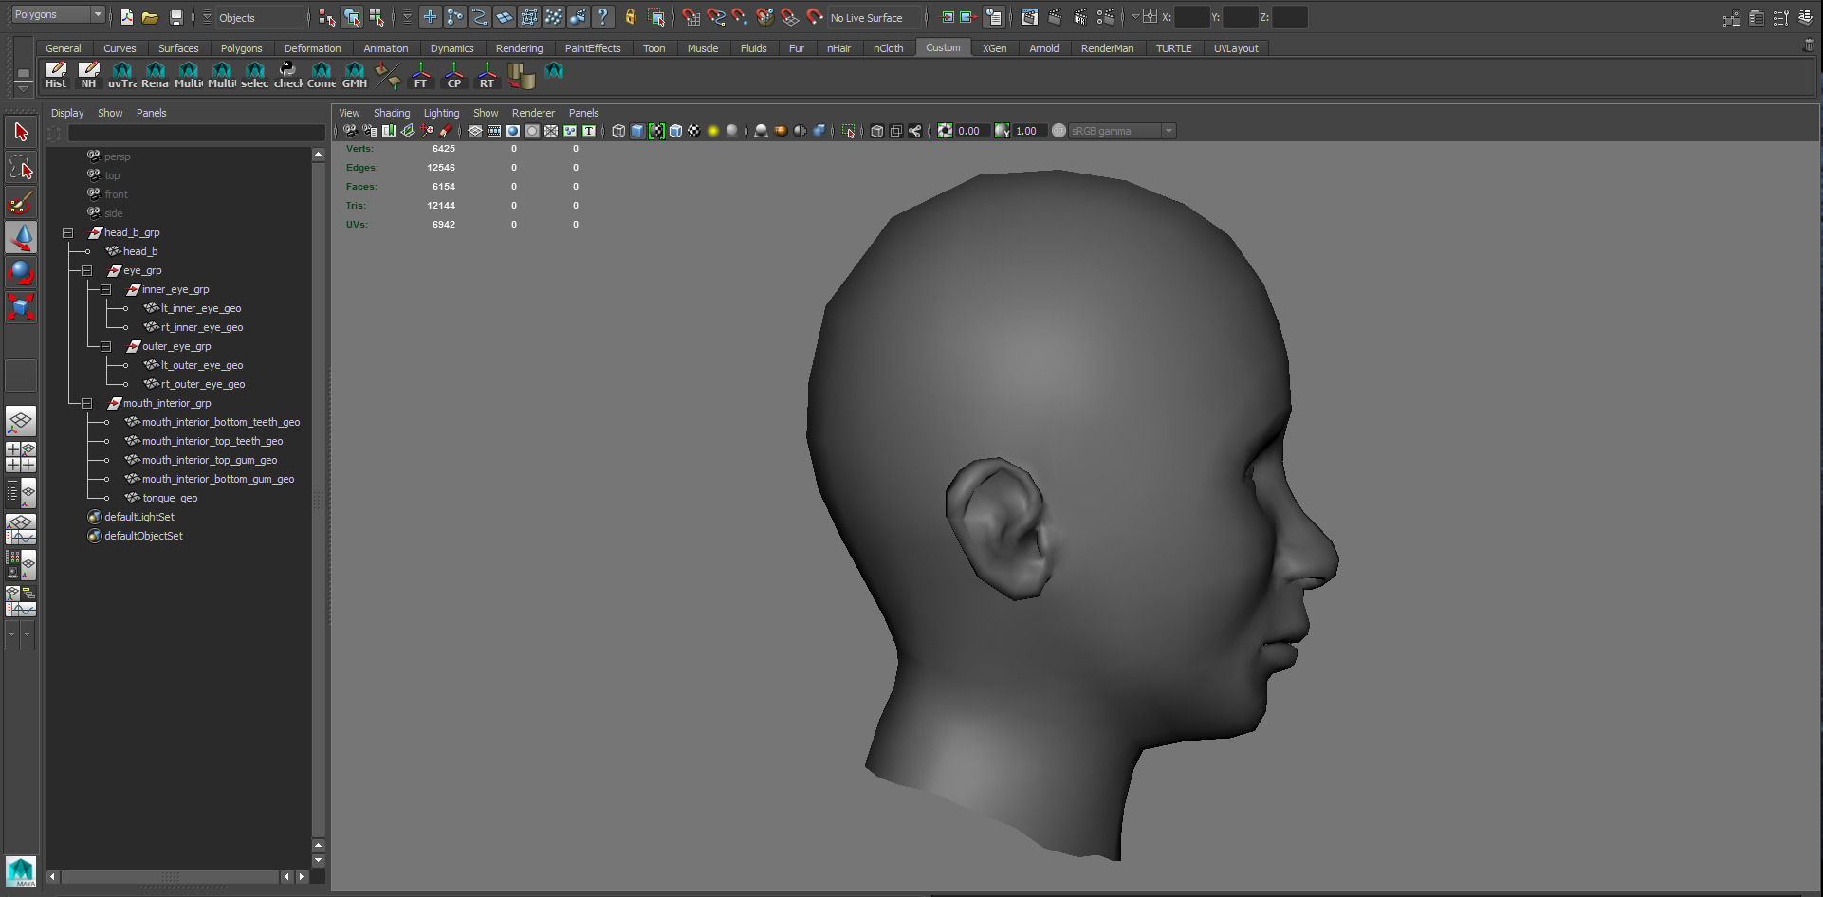Viewport: 1823px width, 897px height.
Task: Switch to the Rendering shelf tab
Action: click(x=519, y=48)
